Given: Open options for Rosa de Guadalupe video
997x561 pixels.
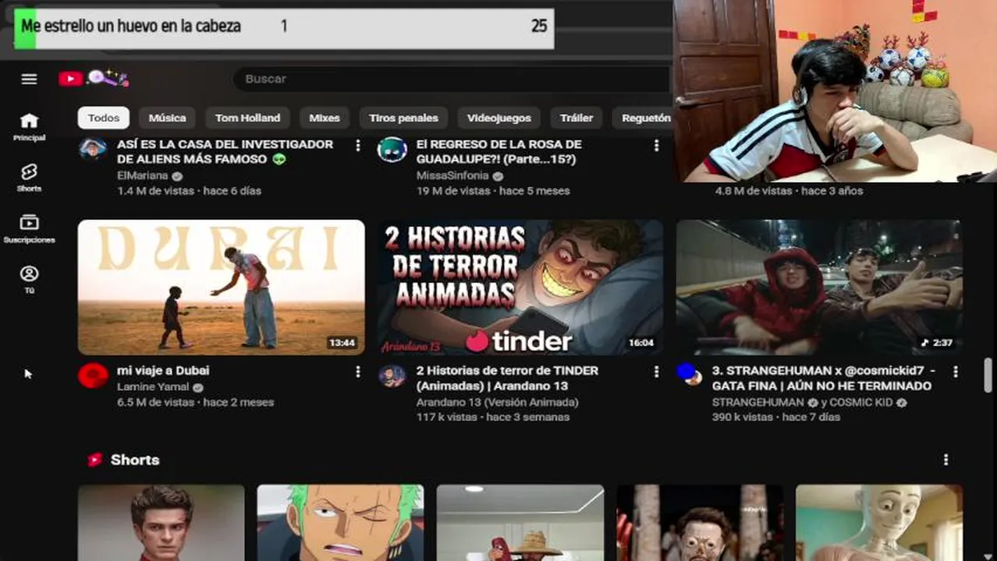Looking at the screenshot, I should click(656, 145).
